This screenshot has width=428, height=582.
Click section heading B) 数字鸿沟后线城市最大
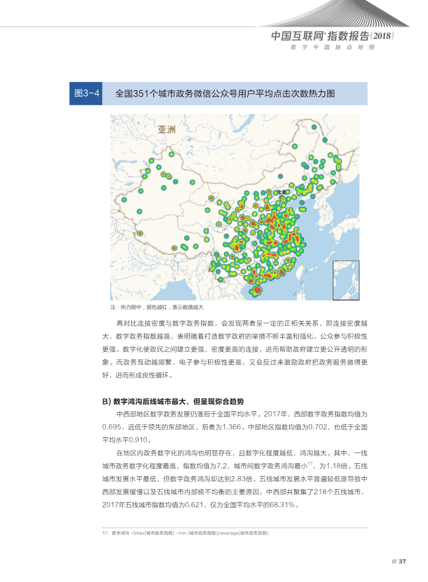pyautogui.click(x=173, y=402)
